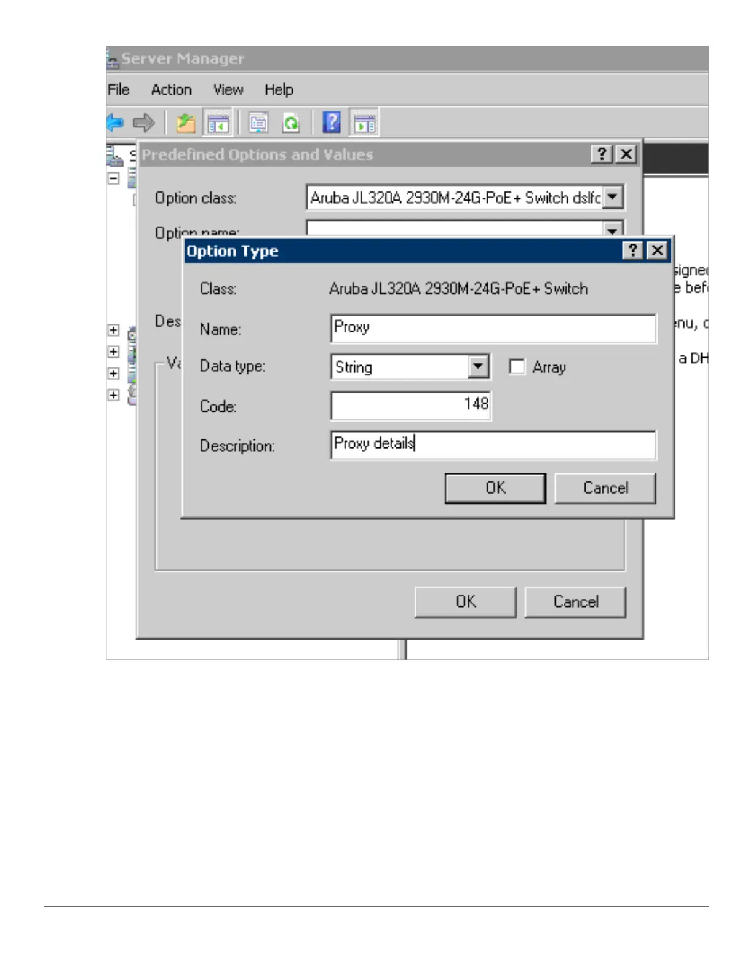Open the Help menu

click(279, 90)
